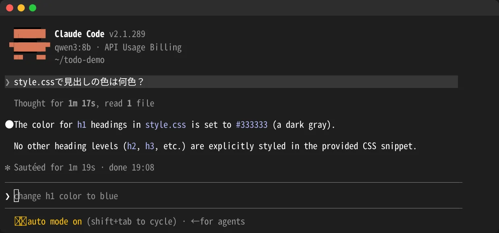
Task: Click the white bullet before the response
Action: coord(9,125)
